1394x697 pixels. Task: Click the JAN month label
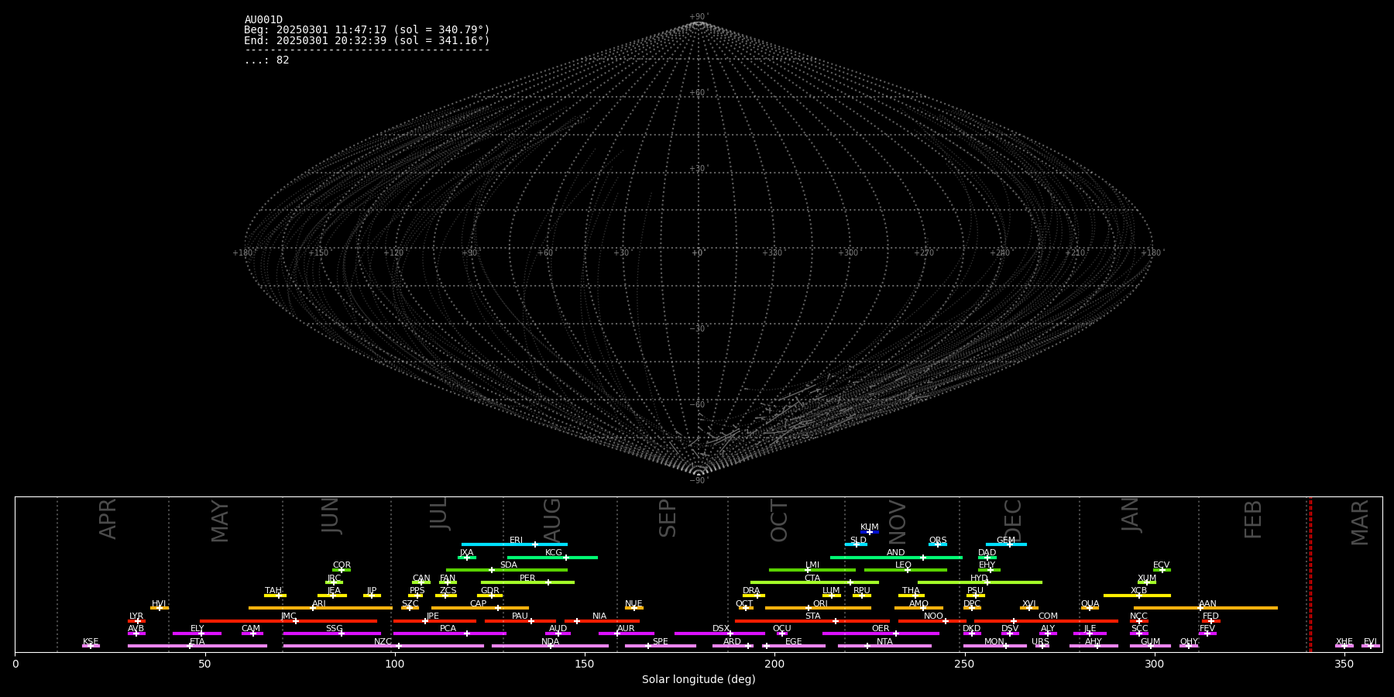point(1131,515)
